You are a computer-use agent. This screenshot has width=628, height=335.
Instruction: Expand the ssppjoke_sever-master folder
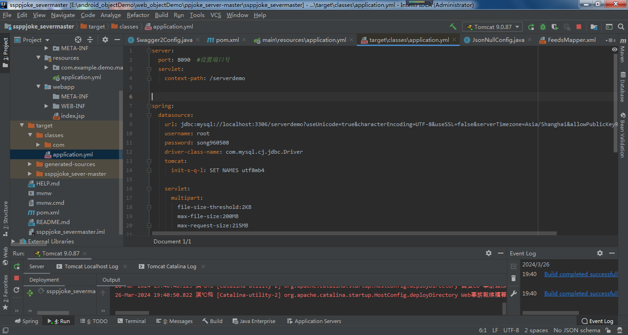coord(30,173)
